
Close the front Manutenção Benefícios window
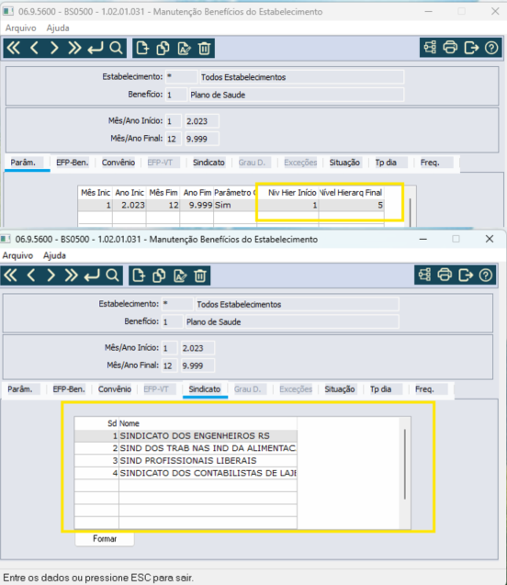490,239
